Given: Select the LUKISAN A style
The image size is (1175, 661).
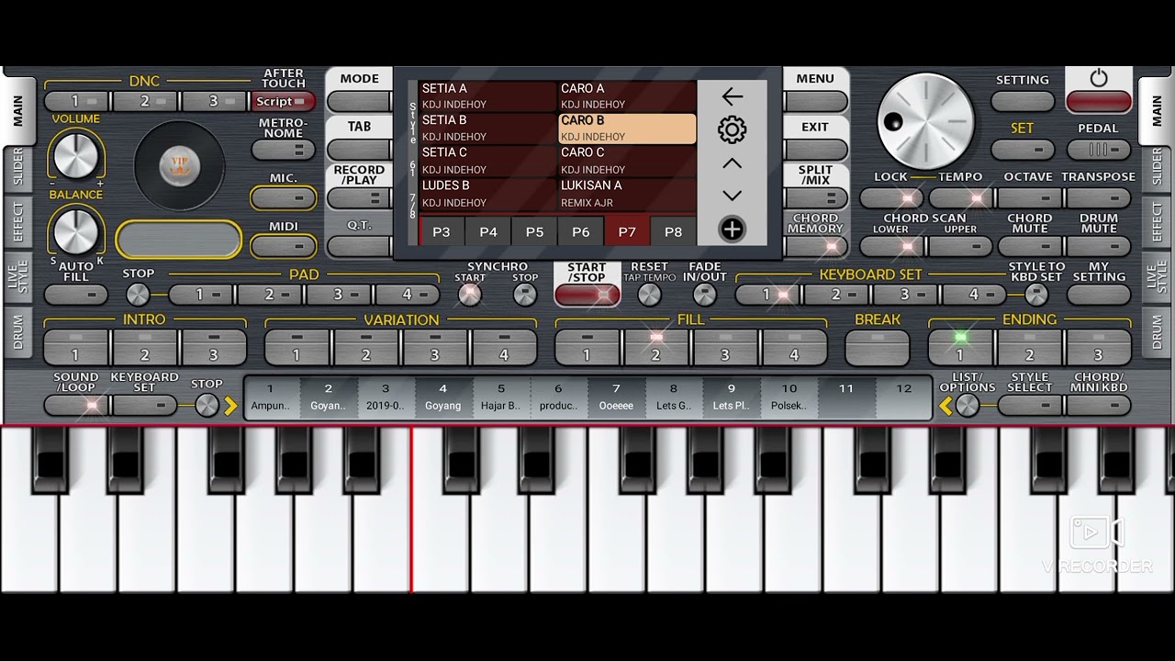Looking at the screenshot, I should 627,194.
